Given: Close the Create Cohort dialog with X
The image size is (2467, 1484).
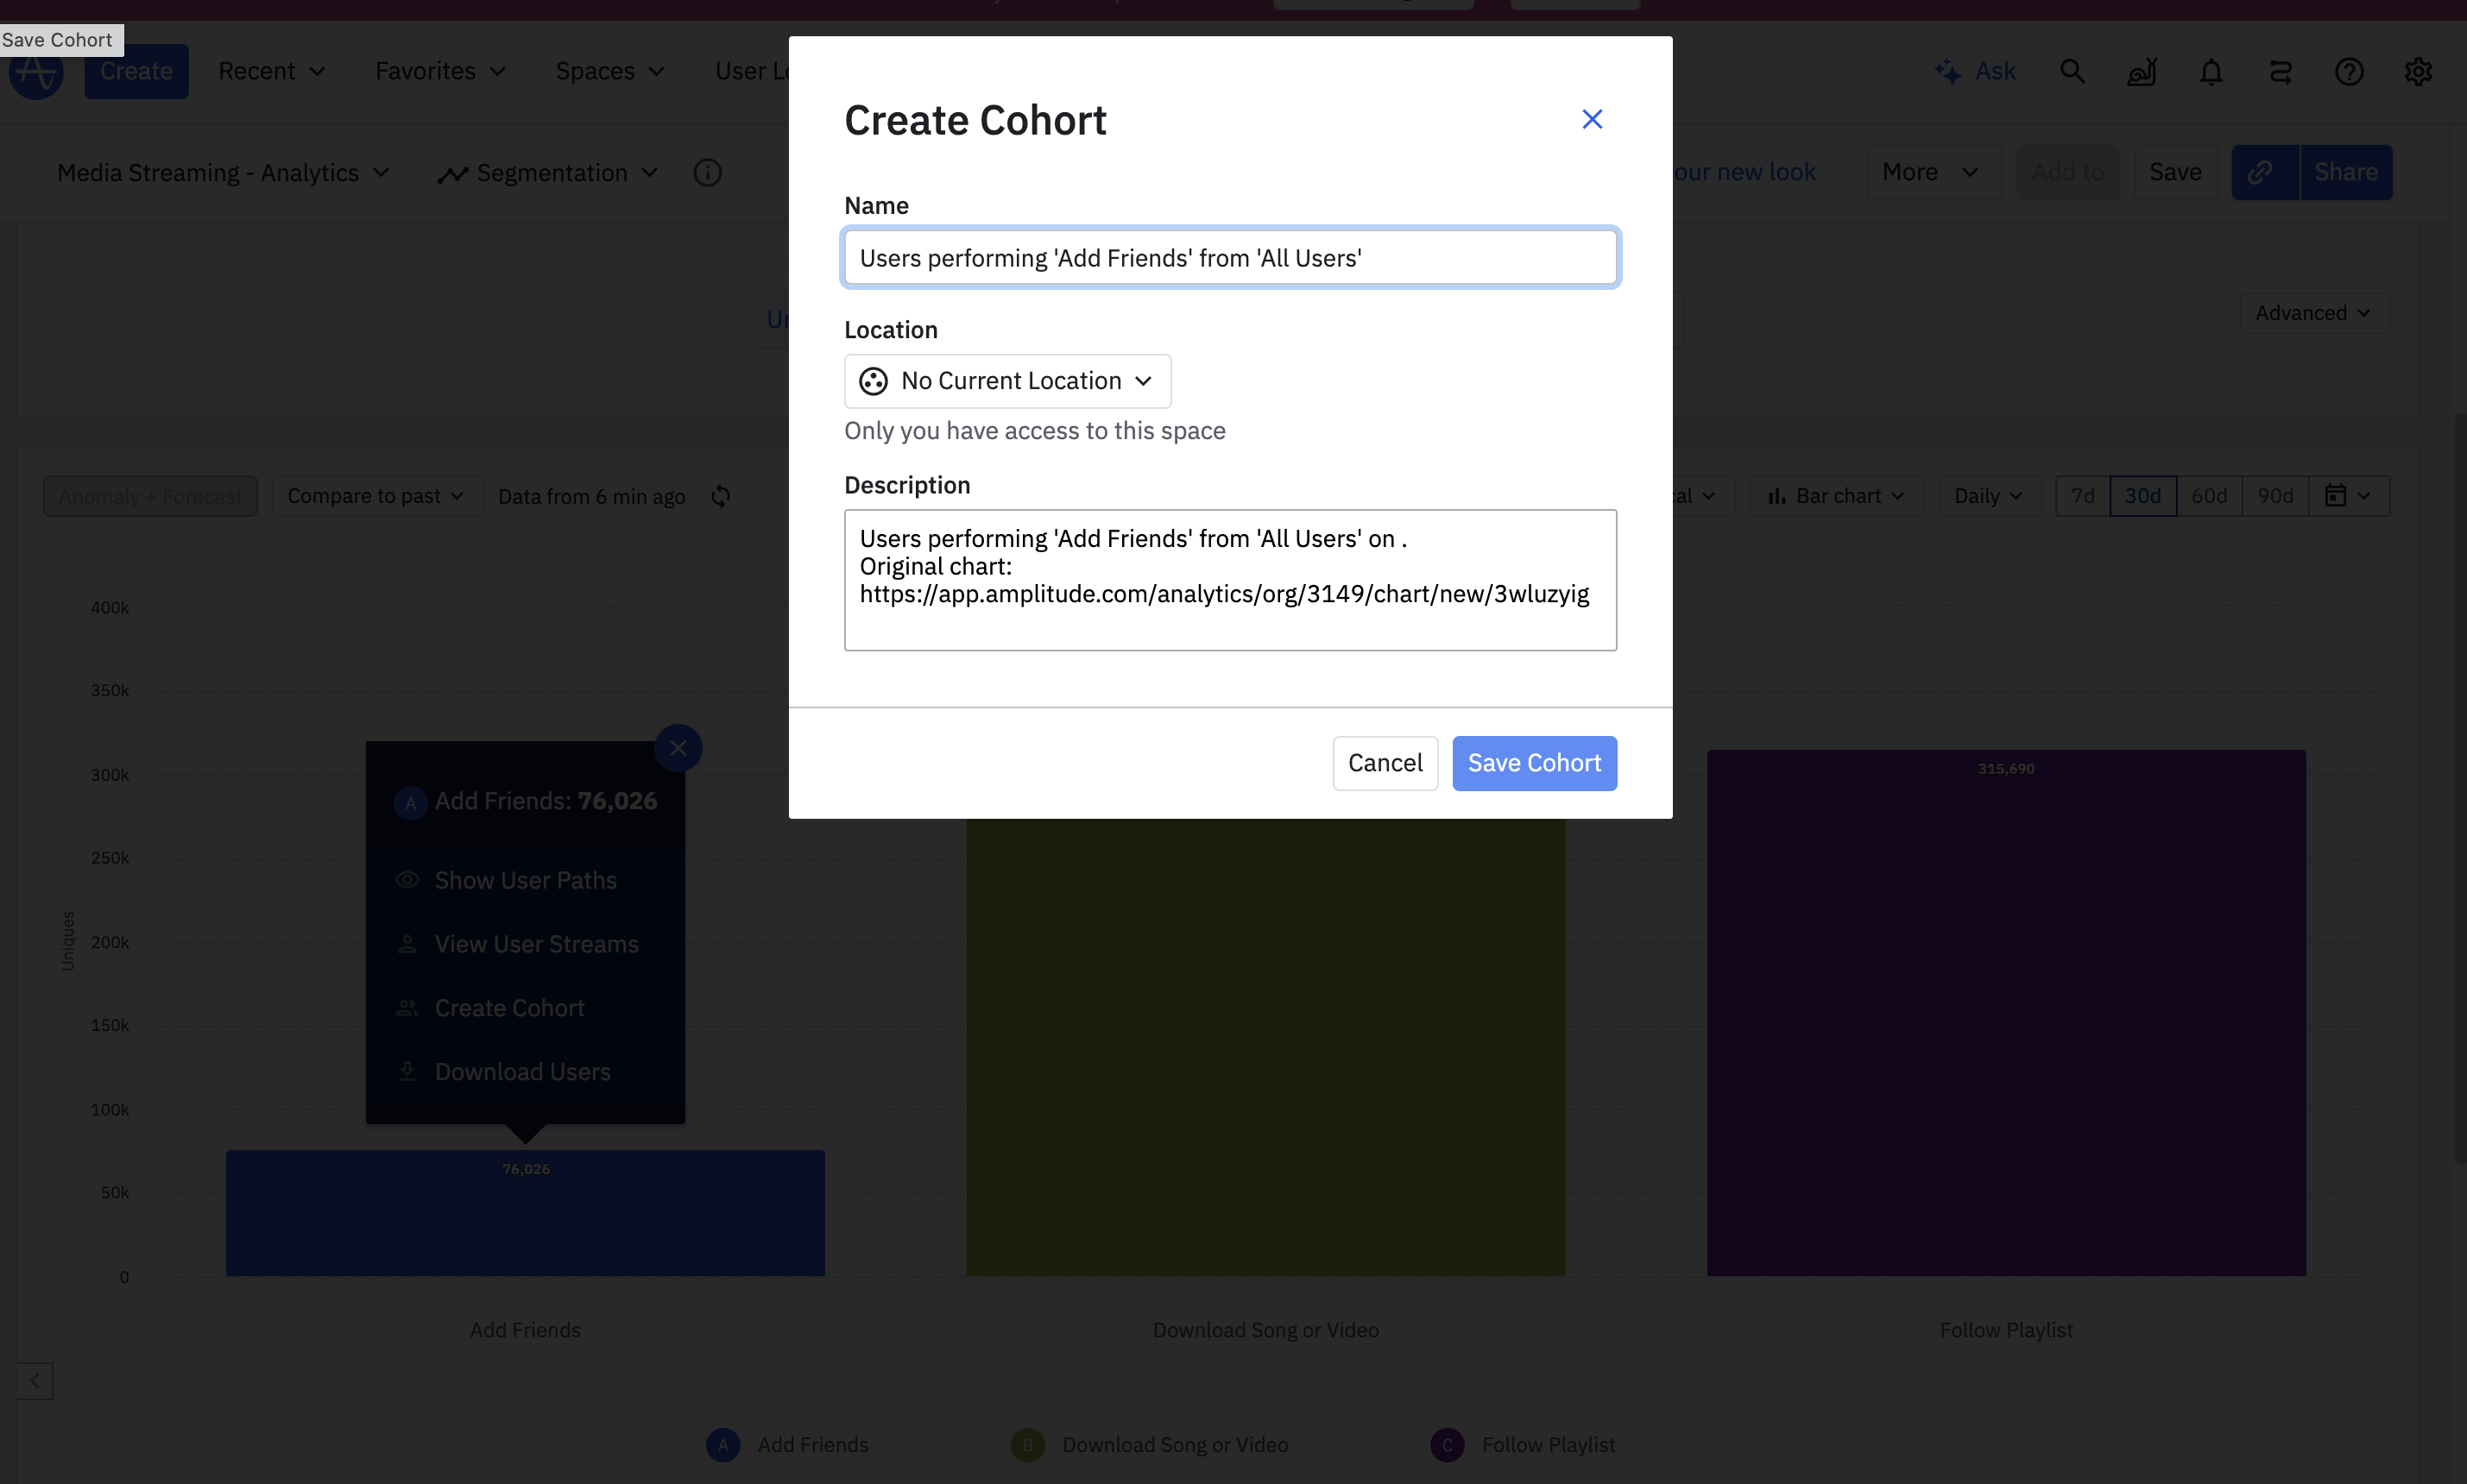Looking at the screenshot, I should (1592, 119).
